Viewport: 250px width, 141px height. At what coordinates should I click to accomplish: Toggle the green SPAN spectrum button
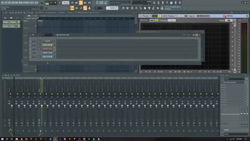pos(156,20)
